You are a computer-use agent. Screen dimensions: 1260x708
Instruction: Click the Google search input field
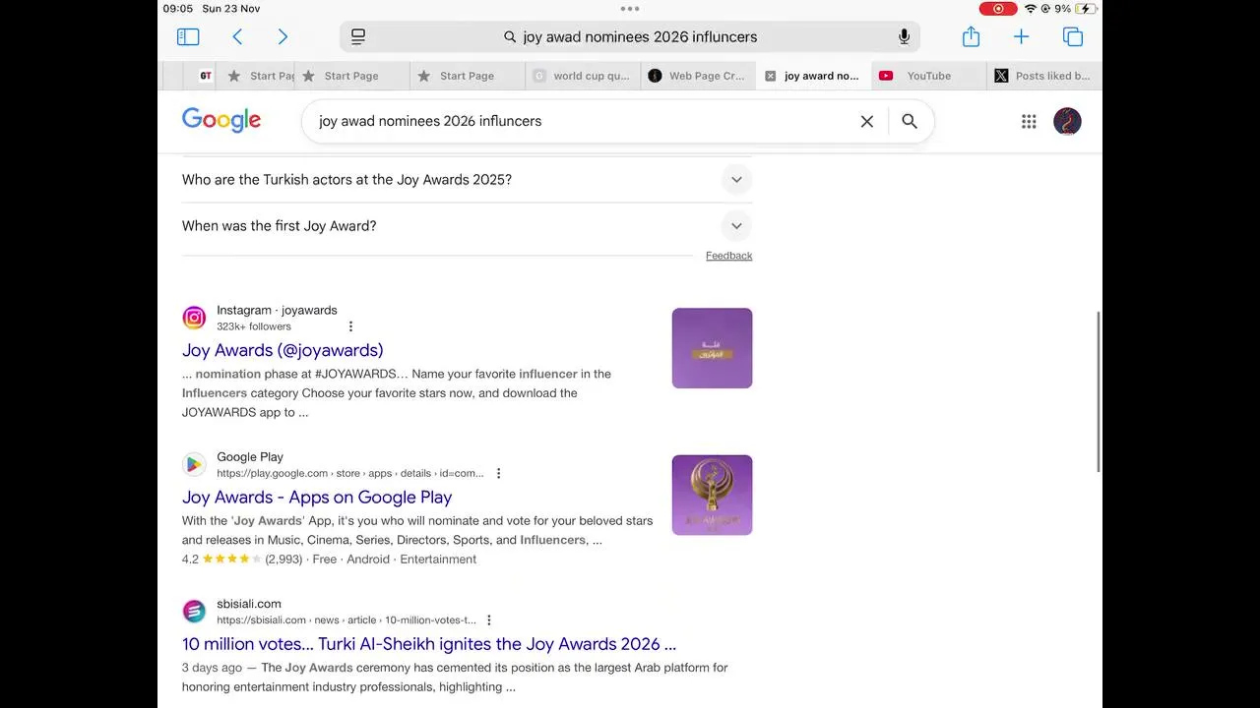point(581,122)
